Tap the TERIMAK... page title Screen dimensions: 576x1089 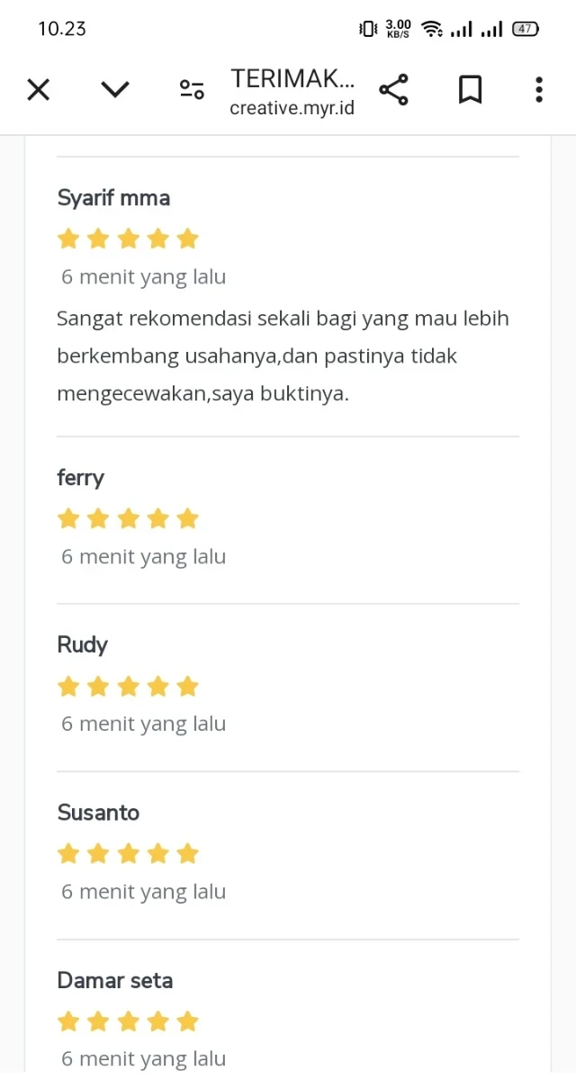292,79
